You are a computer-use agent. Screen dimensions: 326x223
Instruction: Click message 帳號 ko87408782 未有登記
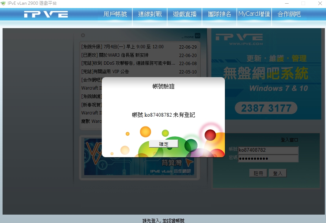tap(163, 115)
